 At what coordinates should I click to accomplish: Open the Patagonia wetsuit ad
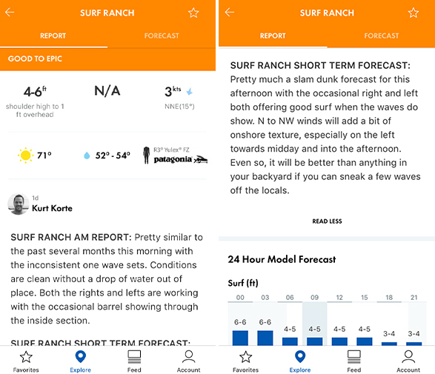pos(176,156)
